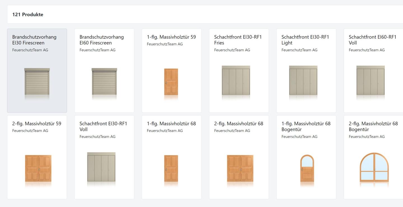Click the "1-flg. Massivholztür 59" product title
The height and width of the screenshot is (207, 403).
(171, 37)
